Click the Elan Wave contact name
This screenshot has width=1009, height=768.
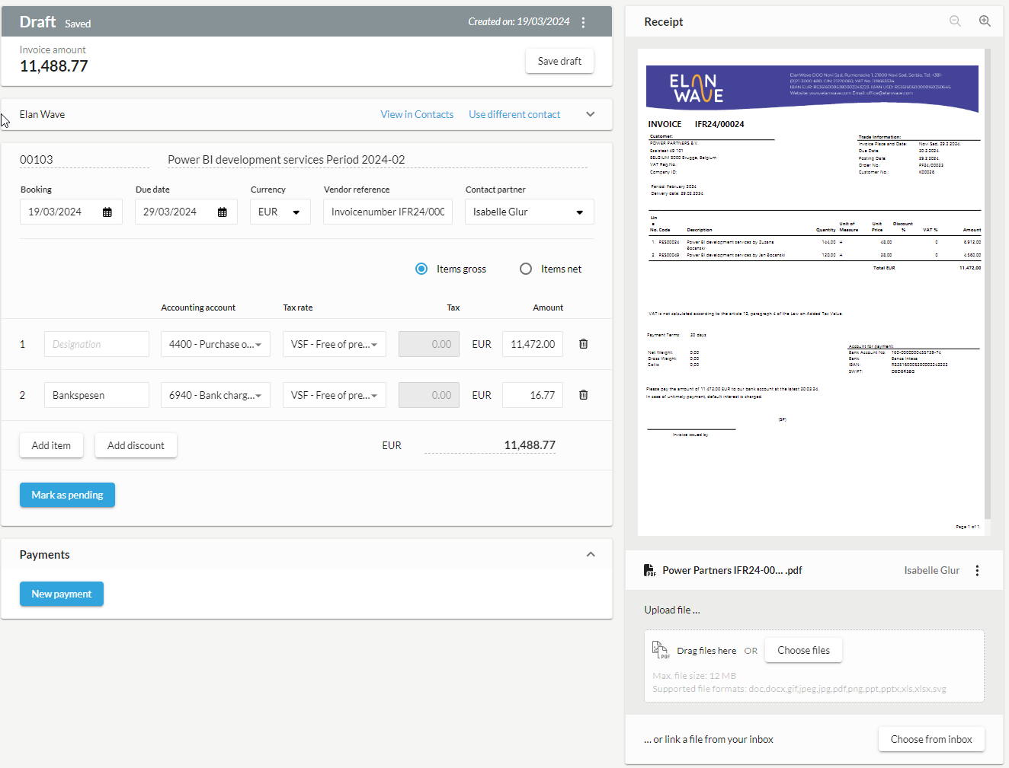tap(42, 114)
